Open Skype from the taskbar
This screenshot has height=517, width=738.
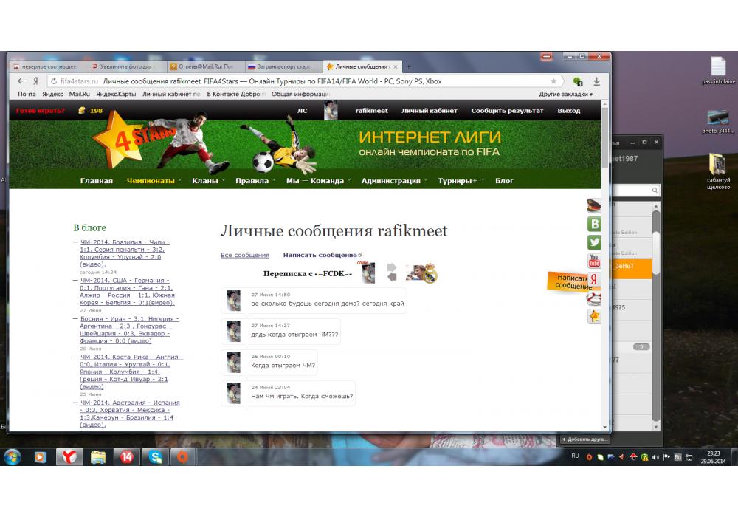click(x=153, y=457)
